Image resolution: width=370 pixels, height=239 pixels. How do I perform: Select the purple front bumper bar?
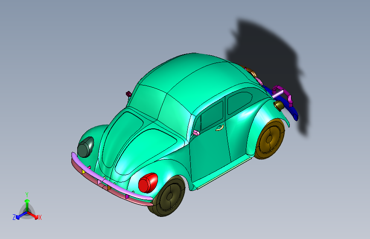point(111,183)
